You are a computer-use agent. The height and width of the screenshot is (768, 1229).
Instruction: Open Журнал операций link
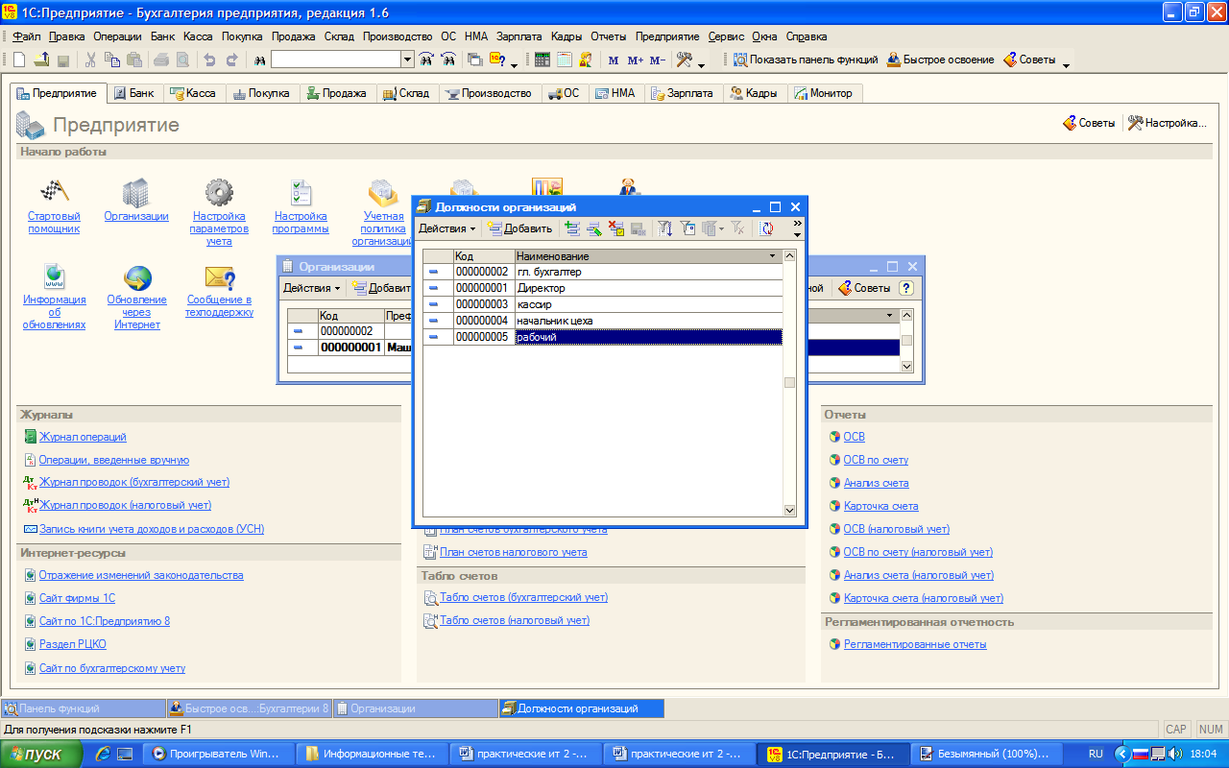click(x=83, y=437)
